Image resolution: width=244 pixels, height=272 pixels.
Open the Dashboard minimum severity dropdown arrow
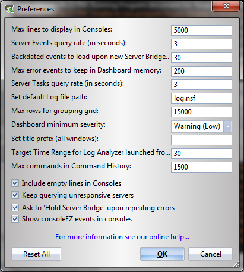pos(227,126)
